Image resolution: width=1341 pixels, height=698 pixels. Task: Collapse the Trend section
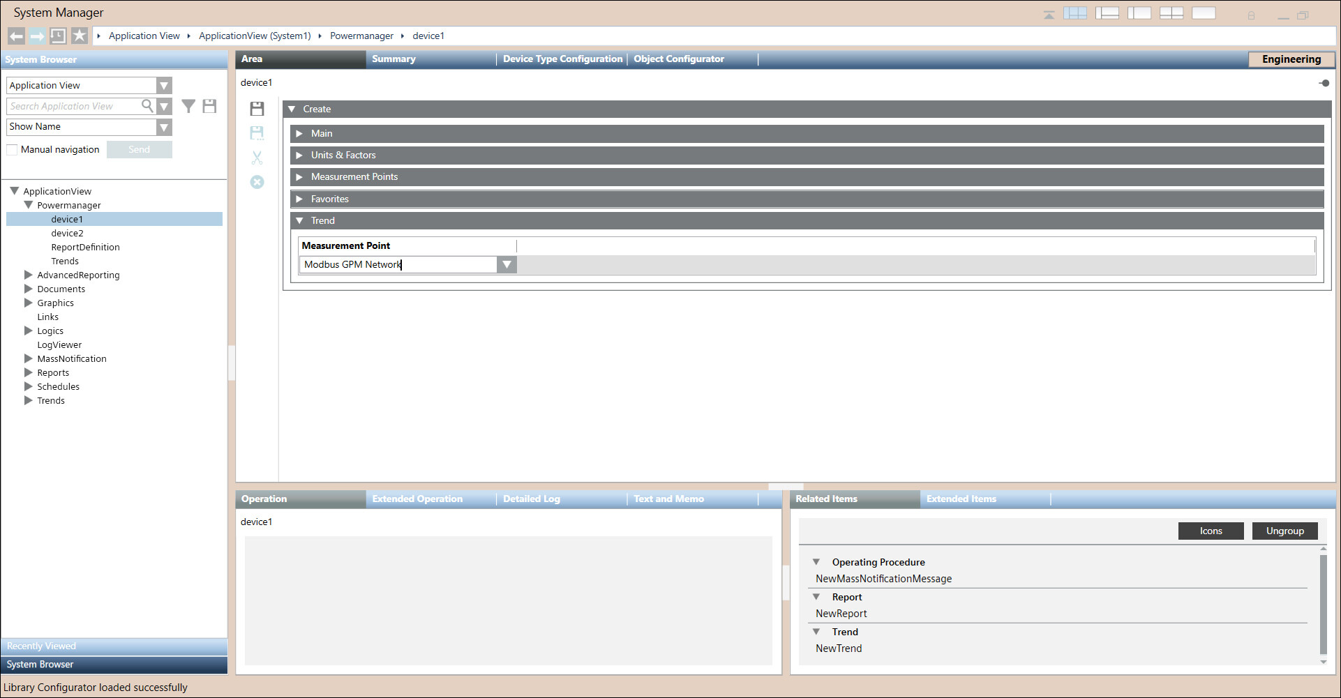[x=299, y=220]
